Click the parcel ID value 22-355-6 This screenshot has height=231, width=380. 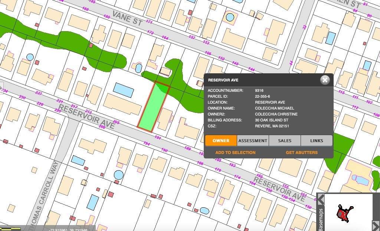(x=262, y=96)
